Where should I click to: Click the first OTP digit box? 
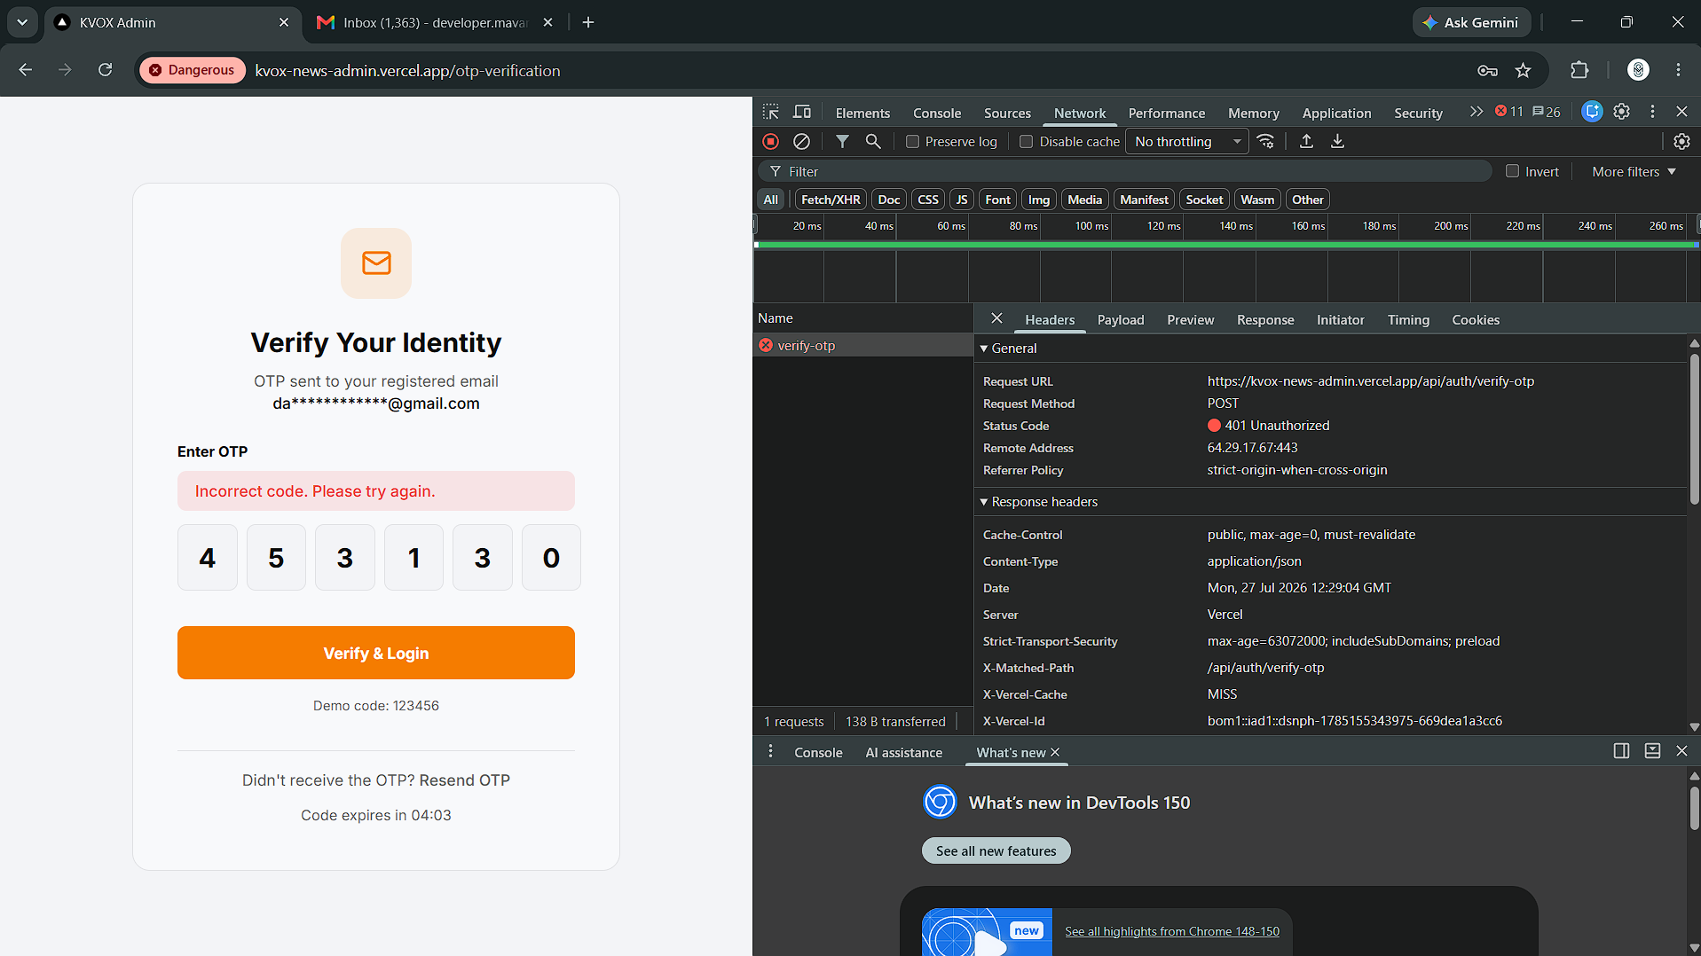click(x=208, y=558)
